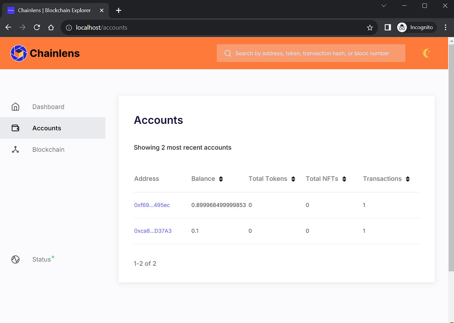Toggle sort order on Total Tokens
This screenshot has height=323, width=454.
coord(293,179)
